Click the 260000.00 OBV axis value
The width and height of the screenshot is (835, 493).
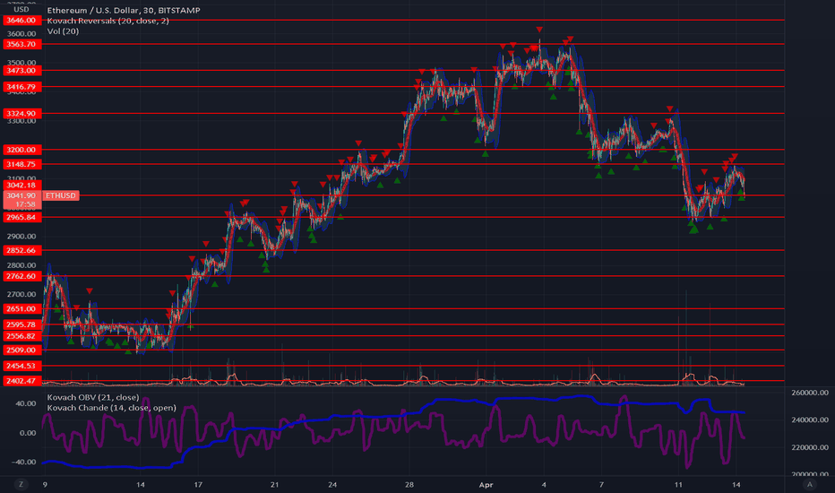pyautogui.click(x=810, y=393)
